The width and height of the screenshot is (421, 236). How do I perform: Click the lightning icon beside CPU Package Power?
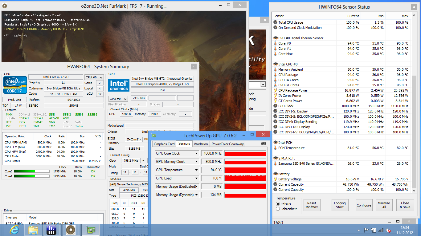(275, 90)
